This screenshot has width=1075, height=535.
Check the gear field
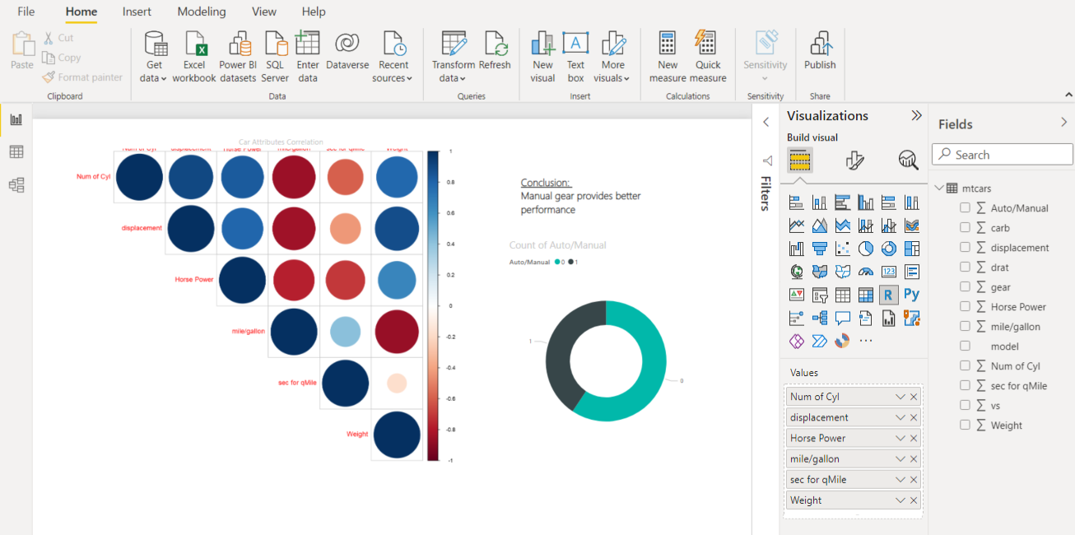click(965, 287)
